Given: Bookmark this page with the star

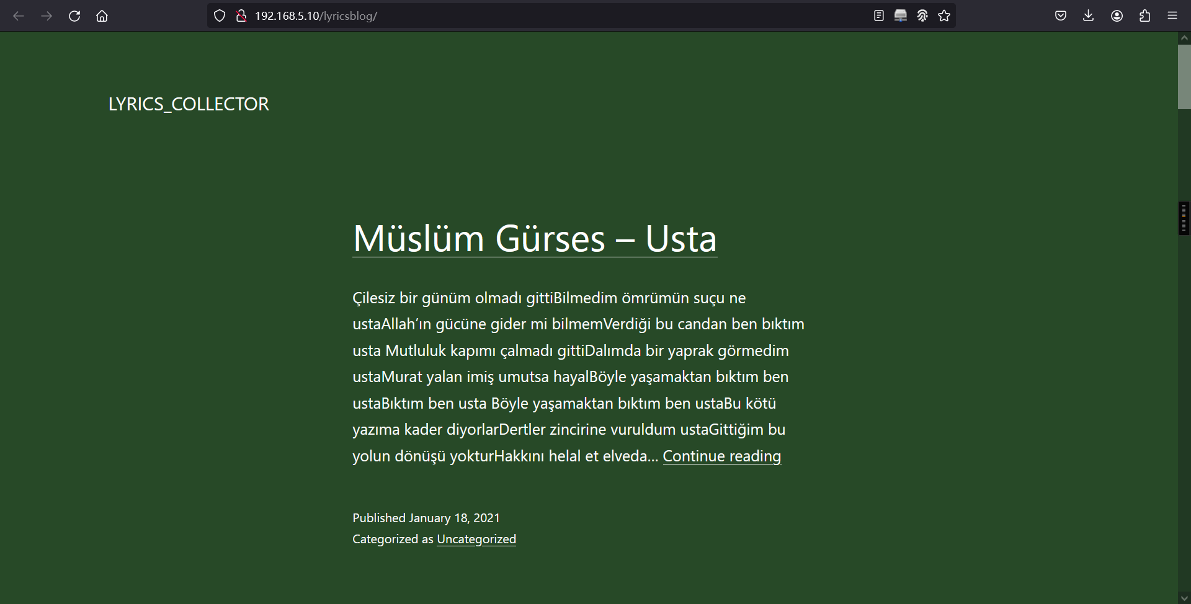Looking at the screenshot, I should point(944,16).
